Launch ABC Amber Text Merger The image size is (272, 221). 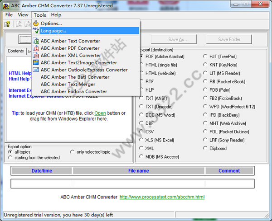(86, 85)
